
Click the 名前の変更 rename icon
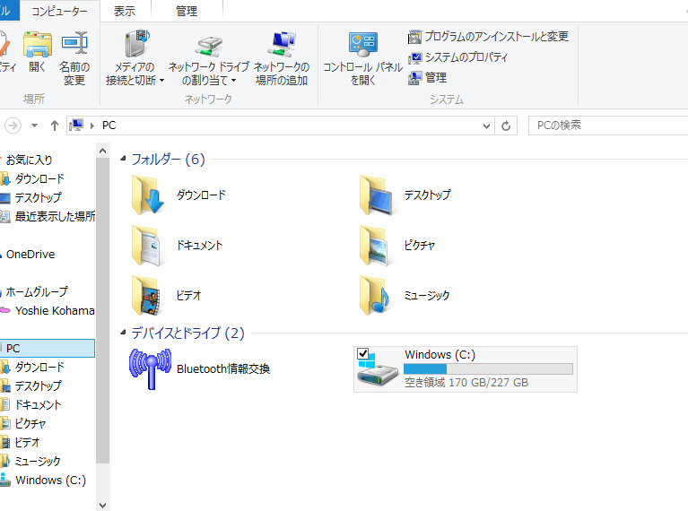click(x=74, y=45)
